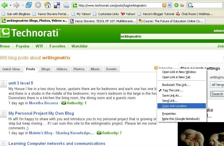Choose Save Link As menu item

[182, 96]
